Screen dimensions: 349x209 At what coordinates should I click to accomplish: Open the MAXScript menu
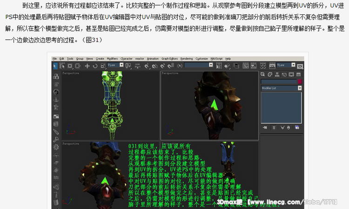point(216,59)
